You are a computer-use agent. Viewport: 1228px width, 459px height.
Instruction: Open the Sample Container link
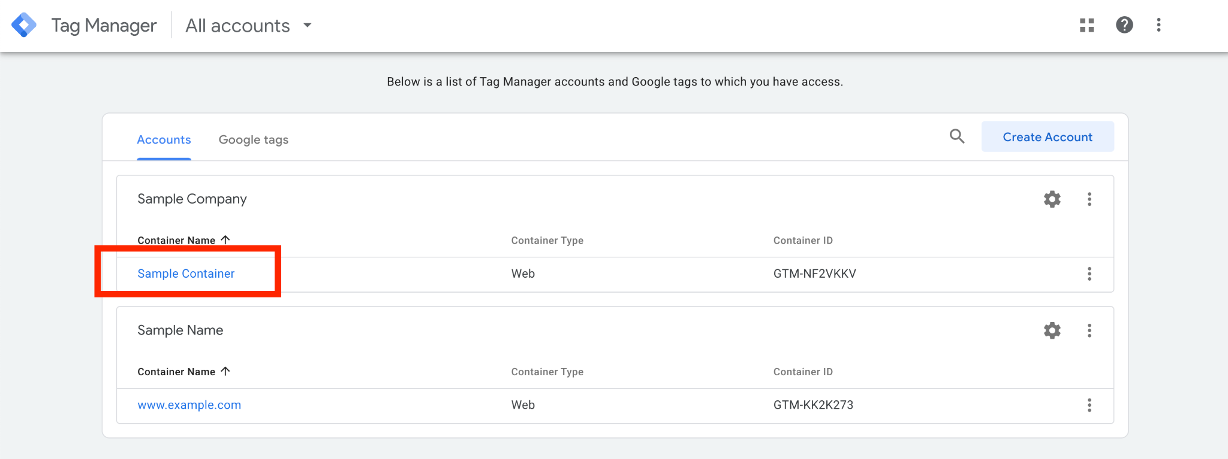click(x=186, y=273)
